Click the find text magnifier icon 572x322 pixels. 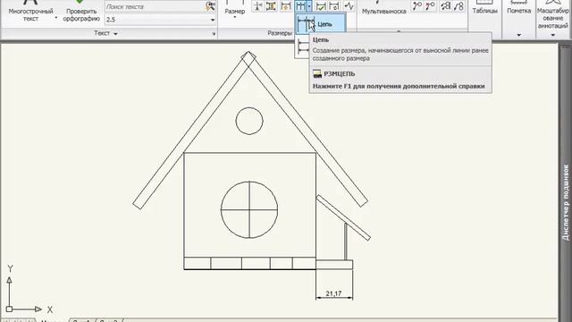click(x=211, y=6)
